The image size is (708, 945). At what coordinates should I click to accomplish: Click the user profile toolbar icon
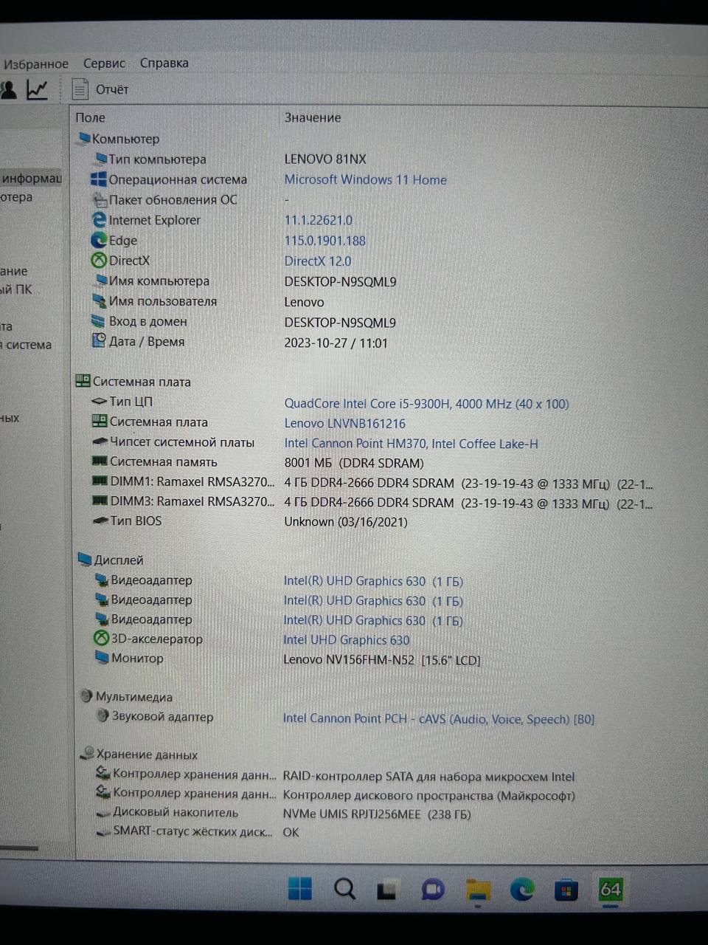[x=8, y=90]
